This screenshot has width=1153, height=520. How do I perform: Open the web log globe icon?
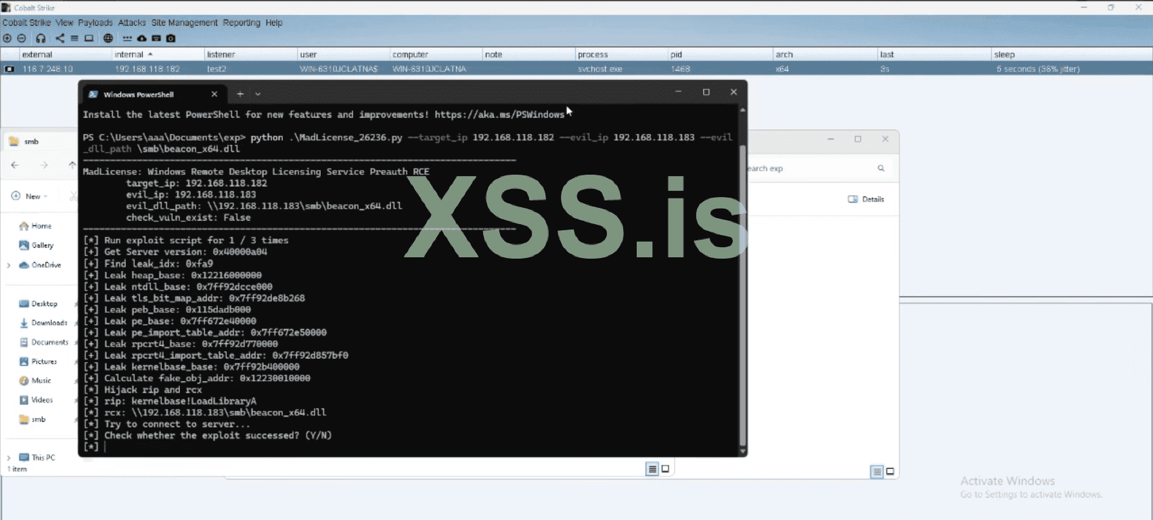[x=108, y=39]
